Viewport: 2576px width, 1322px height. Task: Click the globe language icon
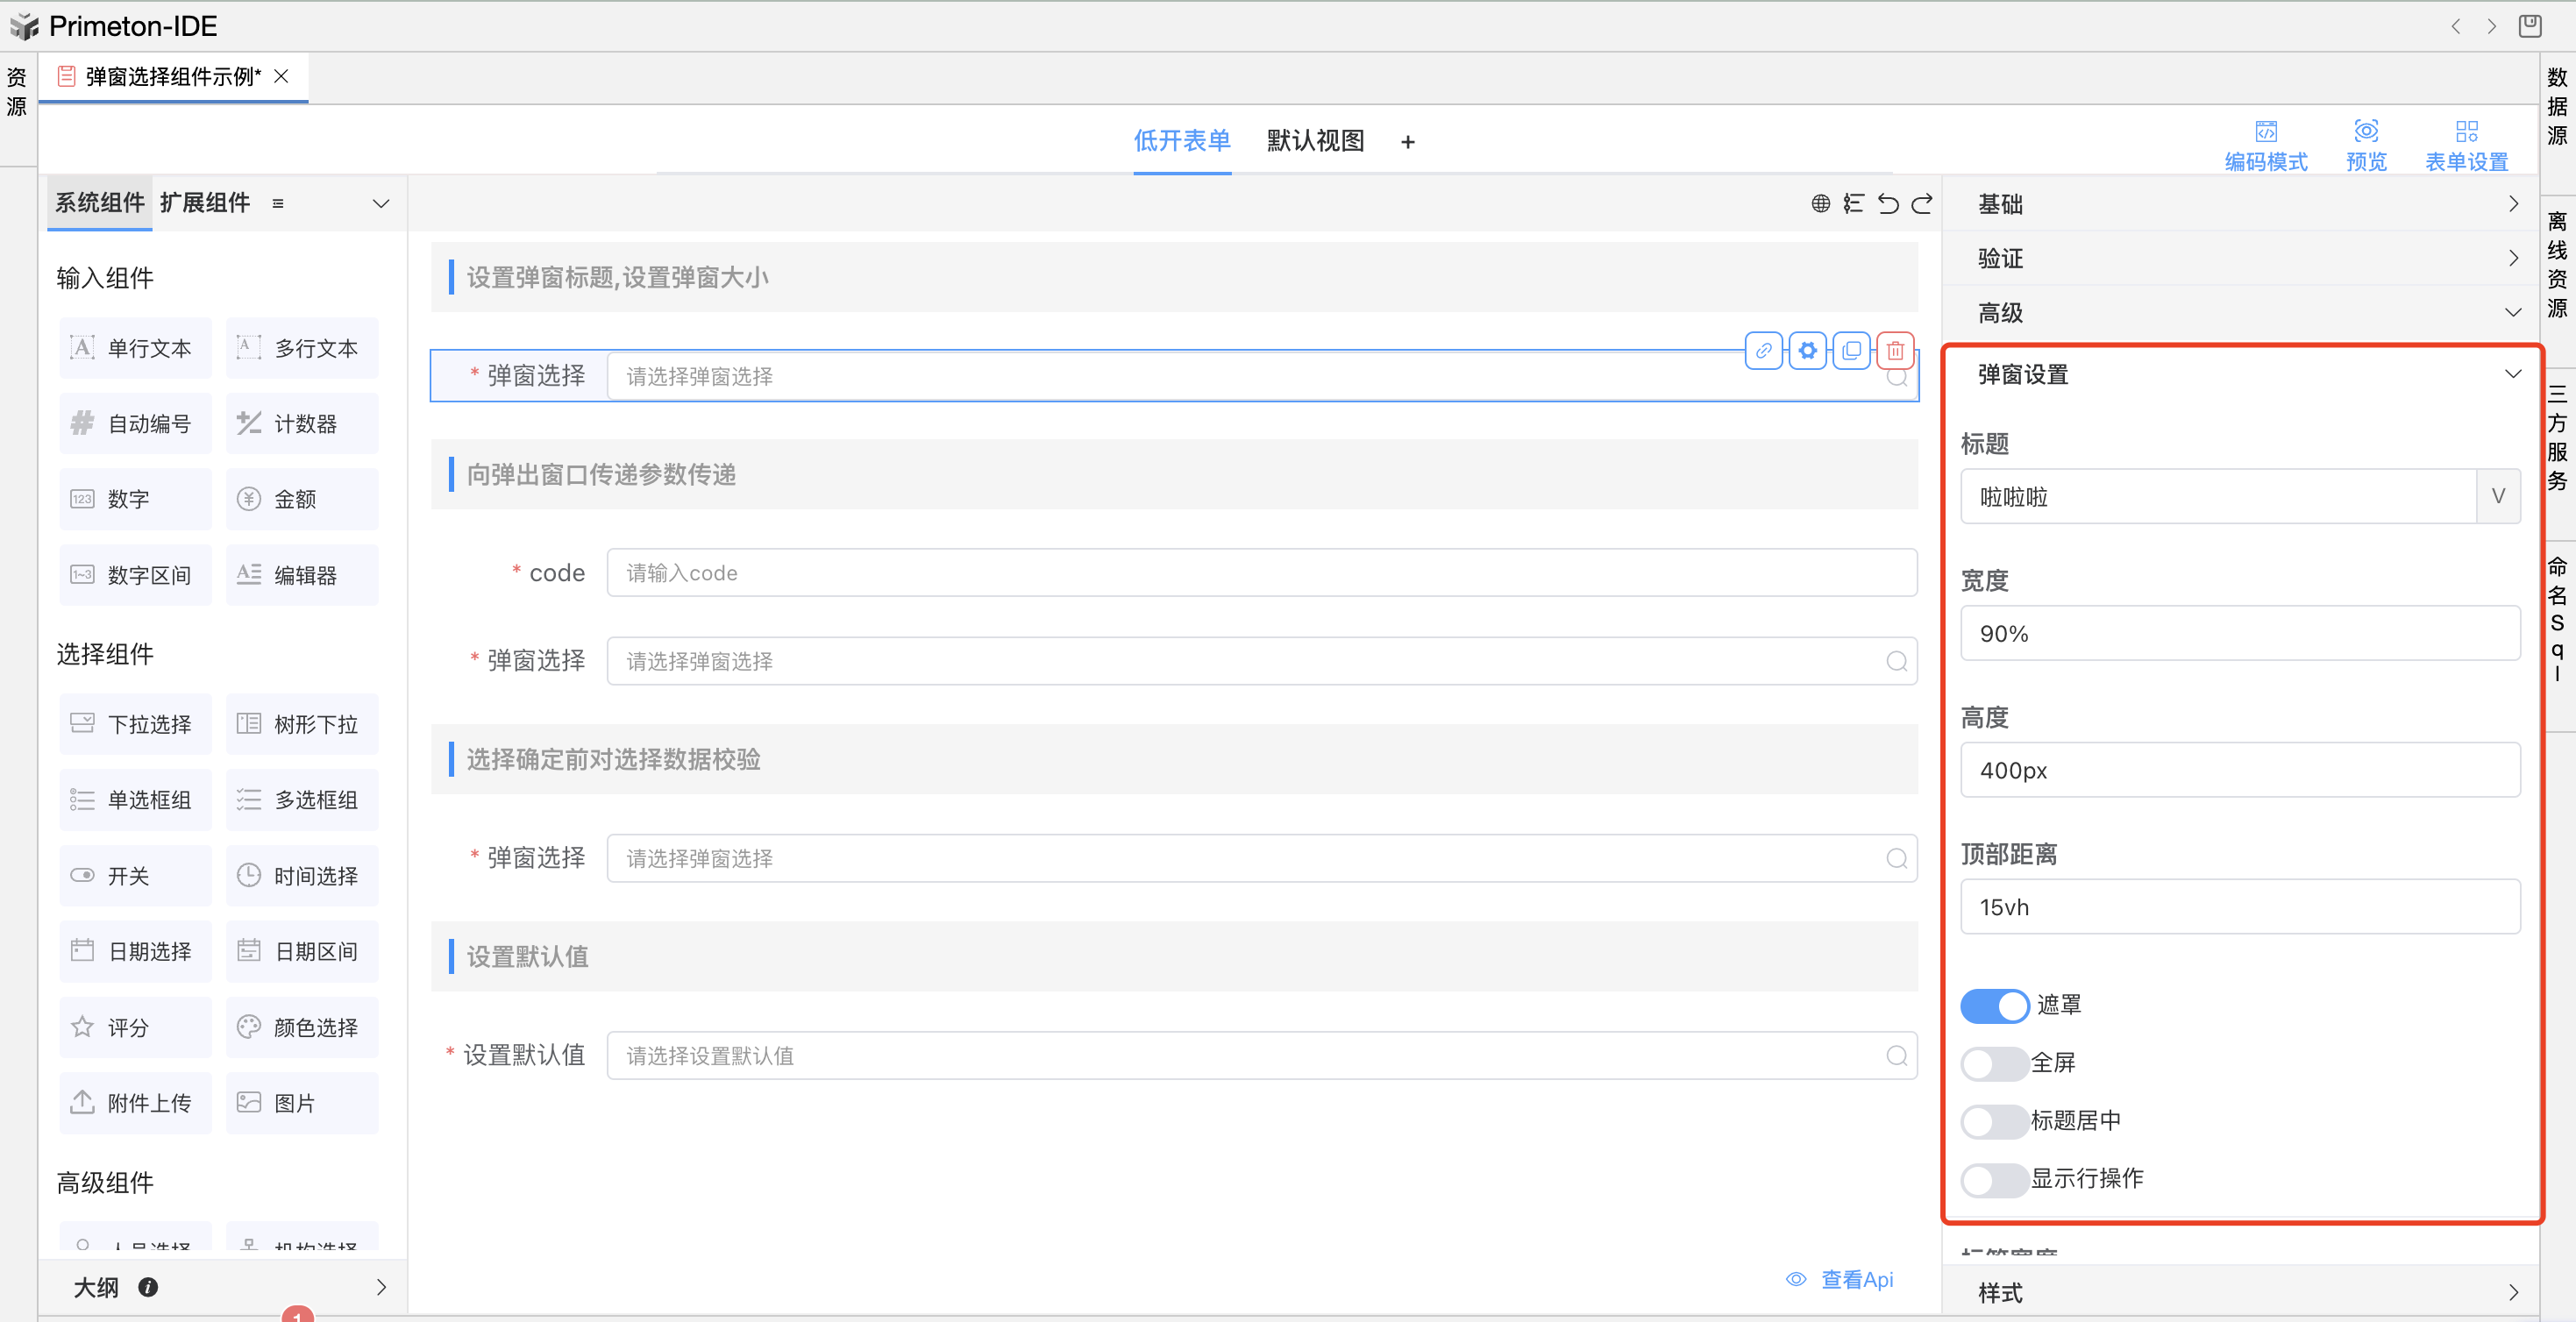point(1820,204)
